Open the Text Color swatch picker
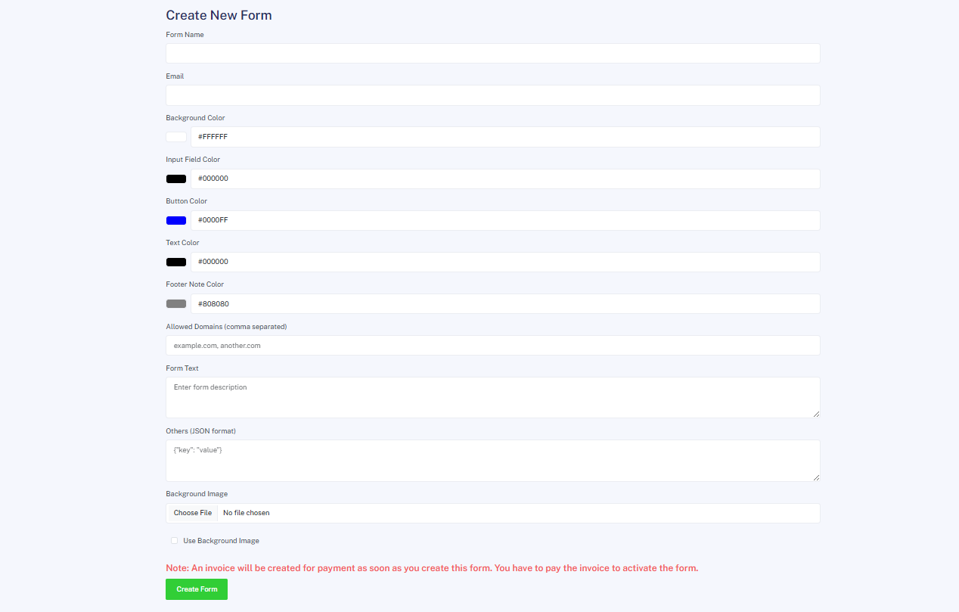This screenshot has width=959, height=612. 176,262
